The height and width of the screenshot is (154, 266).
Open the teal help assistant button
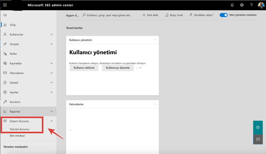[x=258, y=128]
